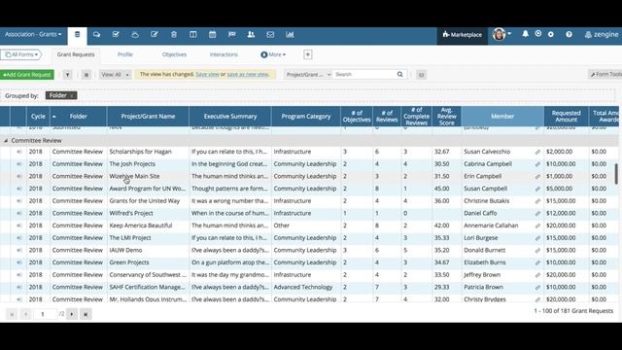Collapse the Committee Review group
Viewport: 622px width, 350px height.
coord(6,140)
